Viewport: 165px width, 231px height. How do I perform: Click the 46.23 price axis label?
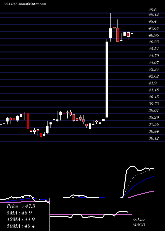tap(154, 42)
